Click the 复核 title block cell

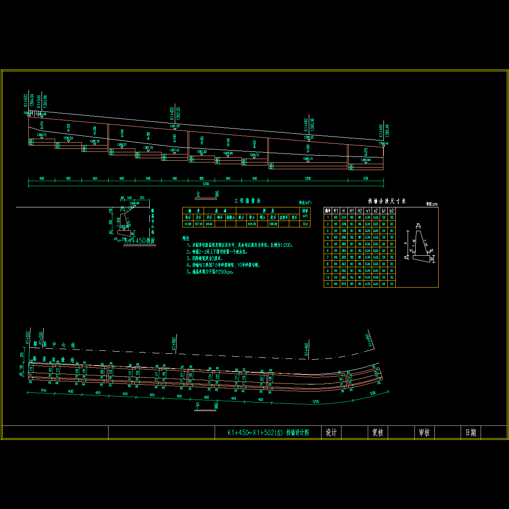point(378,433)
